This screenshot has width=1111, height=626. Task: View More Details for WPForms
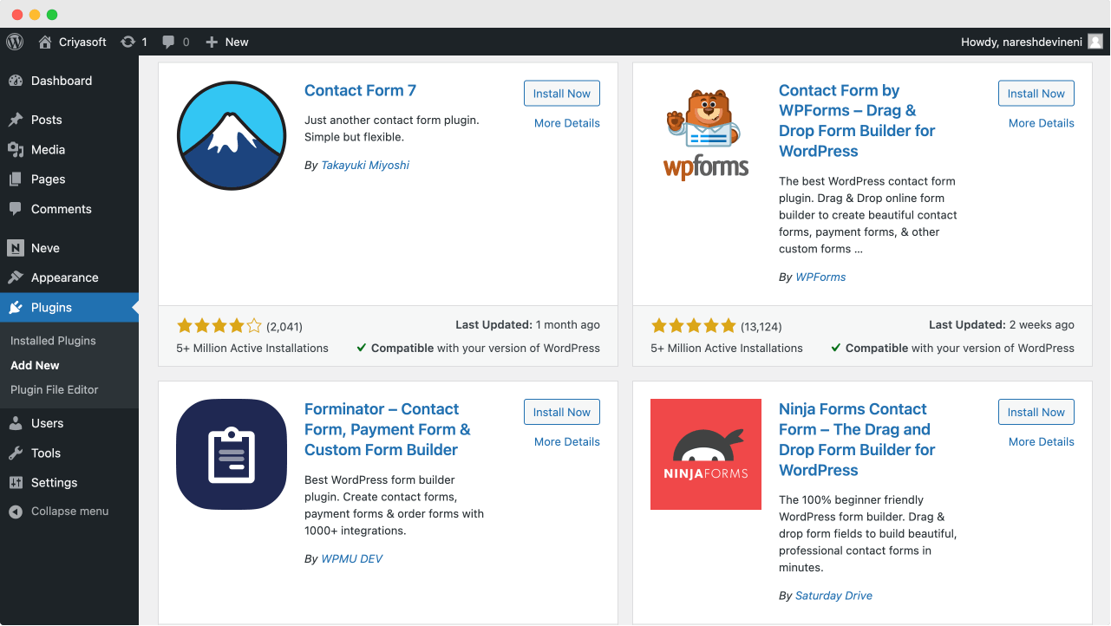1042,123
